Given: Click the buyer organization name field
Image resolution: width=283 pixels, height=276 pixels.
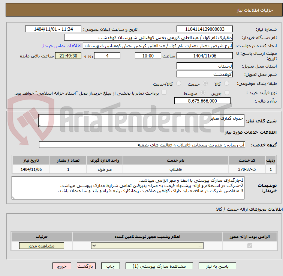Looking at the screenshot, I should 148,38.
